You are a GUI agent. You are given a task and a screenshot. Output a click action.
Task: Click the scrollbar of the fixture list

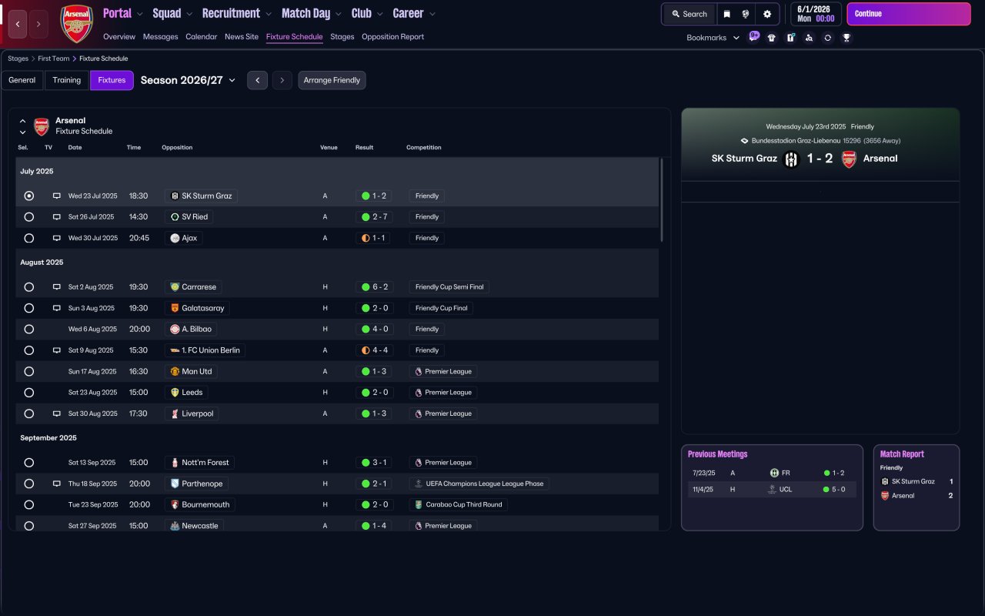pos(661,200)
